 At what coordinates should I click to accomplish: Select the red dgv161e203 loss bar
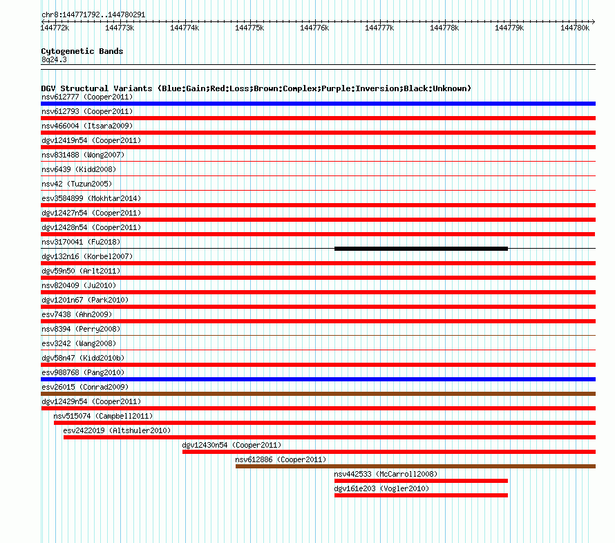pyautogui.click(x=421, y=495)
